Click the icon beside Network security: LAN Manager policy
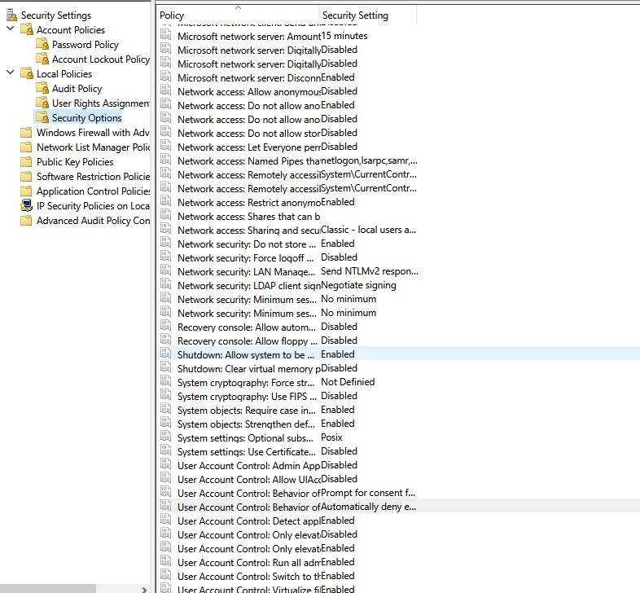The image size is (640, 593). [166, 271]
